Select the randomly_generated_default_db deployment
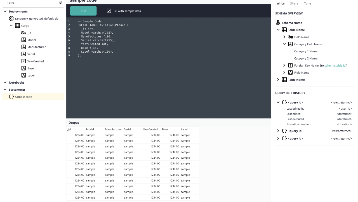This screenshot has height=202, width=358. point(37,18)
